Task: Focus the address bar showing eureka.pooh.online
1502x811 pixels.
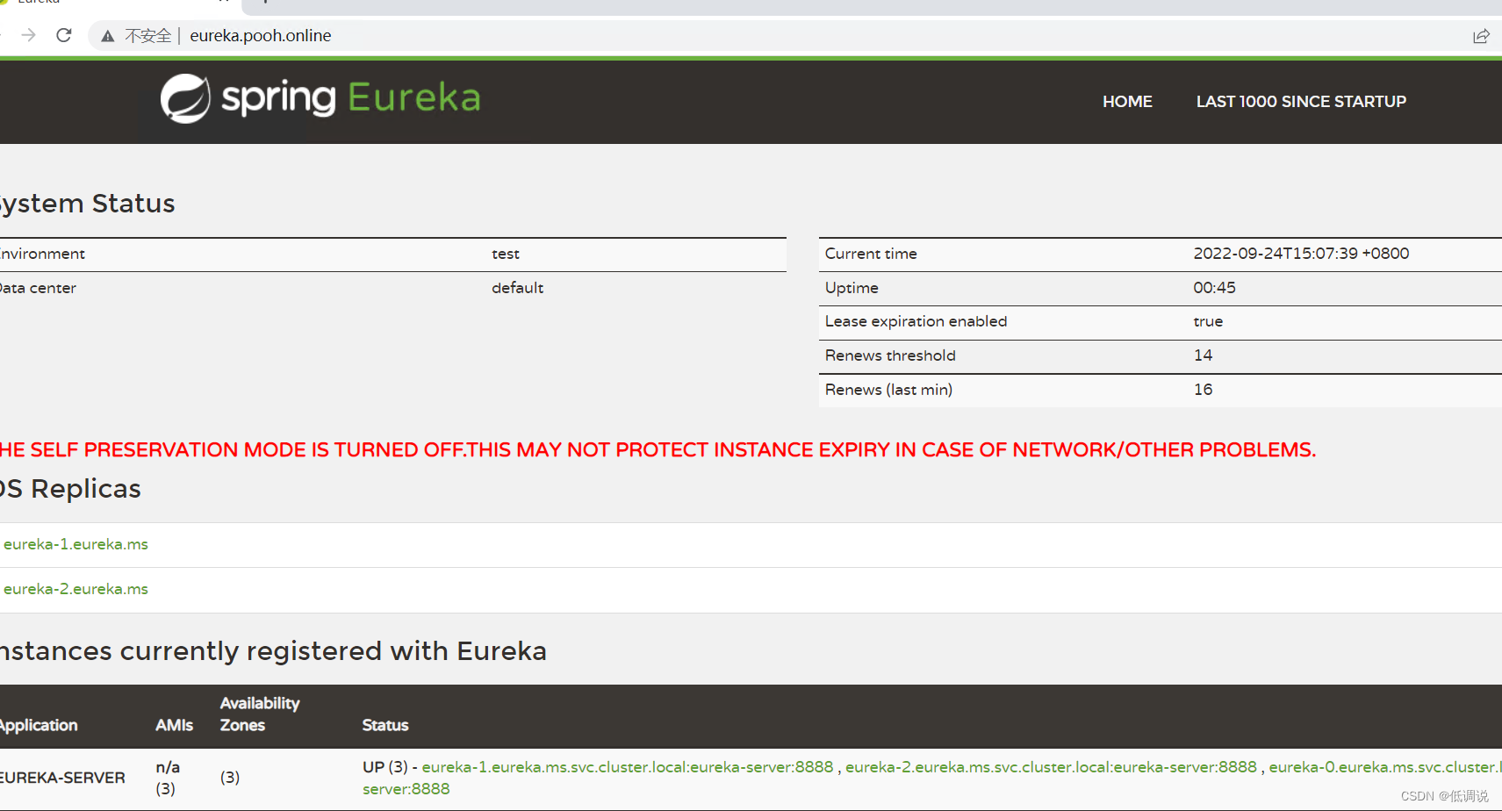Action: coord(260,36)
